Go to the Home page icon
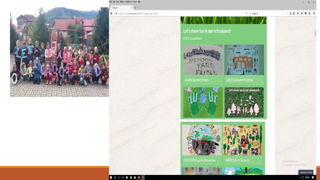 302,13
